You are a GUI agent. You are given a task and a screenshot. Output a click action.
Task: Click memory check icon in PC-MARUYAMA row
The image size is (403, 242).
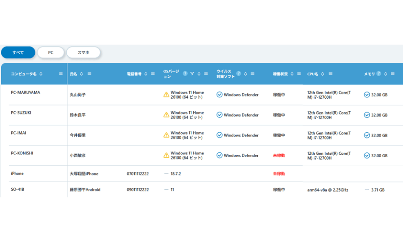coord(367,95)
